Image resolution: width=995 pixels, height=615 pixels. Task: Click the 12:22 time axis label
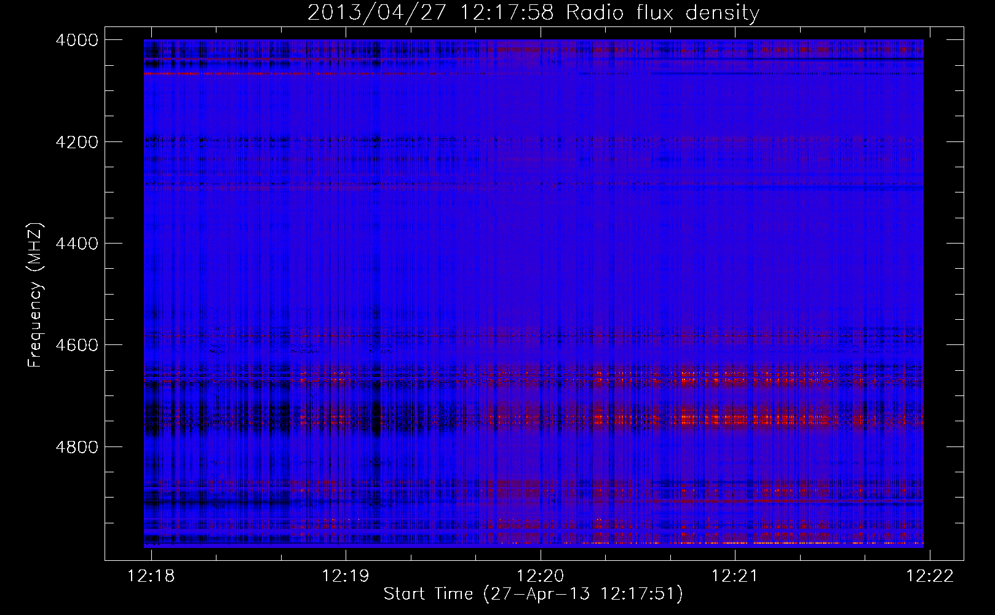[930, 576]
